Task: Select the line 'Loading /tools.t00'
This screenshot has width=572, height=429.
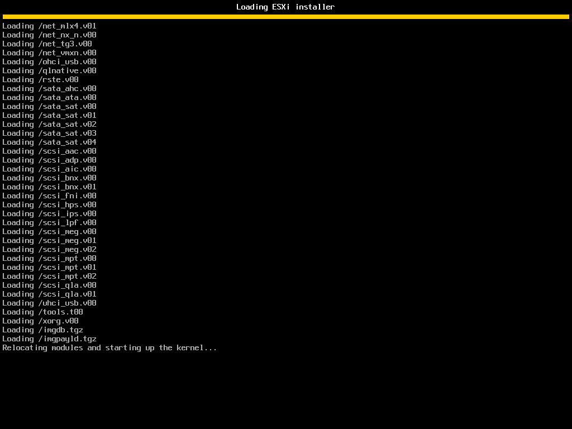Action: (42, 312)
